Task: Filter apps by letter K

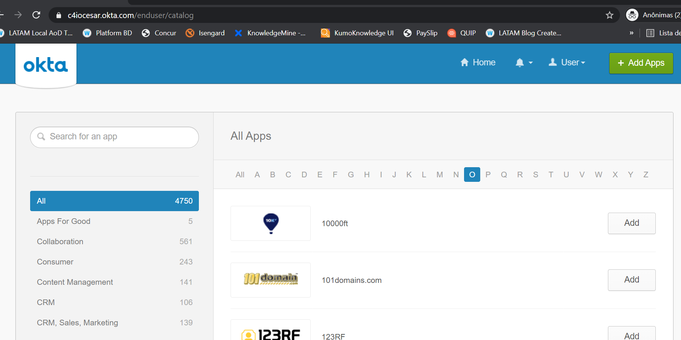Action: pyautogui.click(x=409, y=175)
